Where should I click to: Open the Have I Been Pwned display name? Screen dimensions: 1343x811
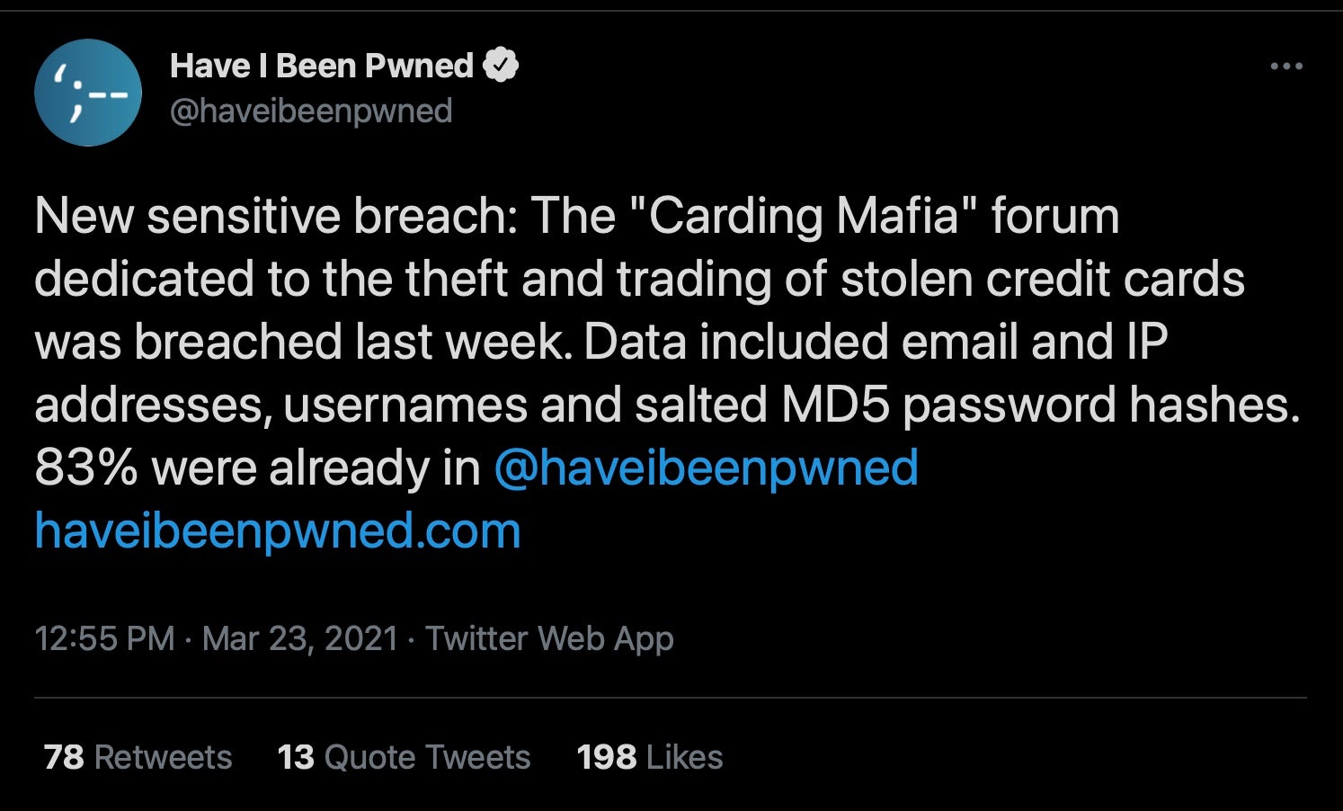[x=321, y=66]
